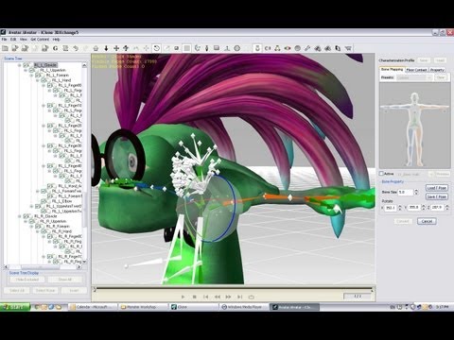Toggle the checkbox next to RL_L_Clavicle
Screen dimensions: 454x340
tap(26, 65)
